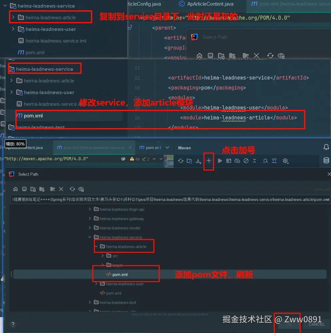Screen dimensions: 331x333
Task: Click the Refresh icon above the path field
Action: 72,189
